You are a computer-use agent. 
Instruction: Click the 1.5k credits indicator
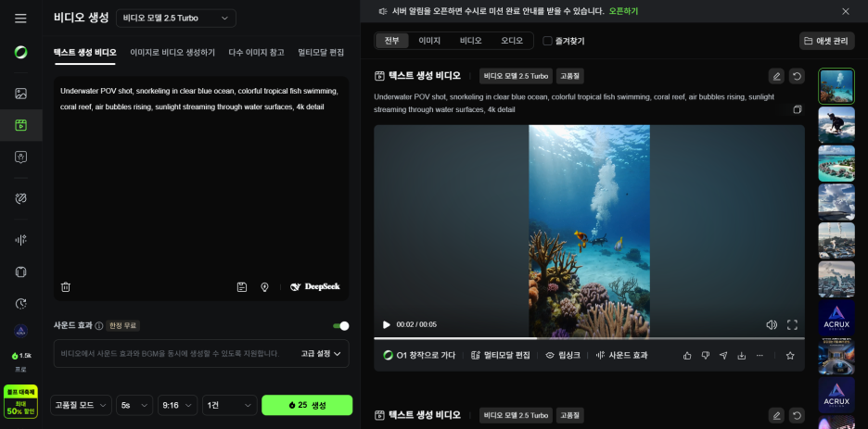(21, 356)
